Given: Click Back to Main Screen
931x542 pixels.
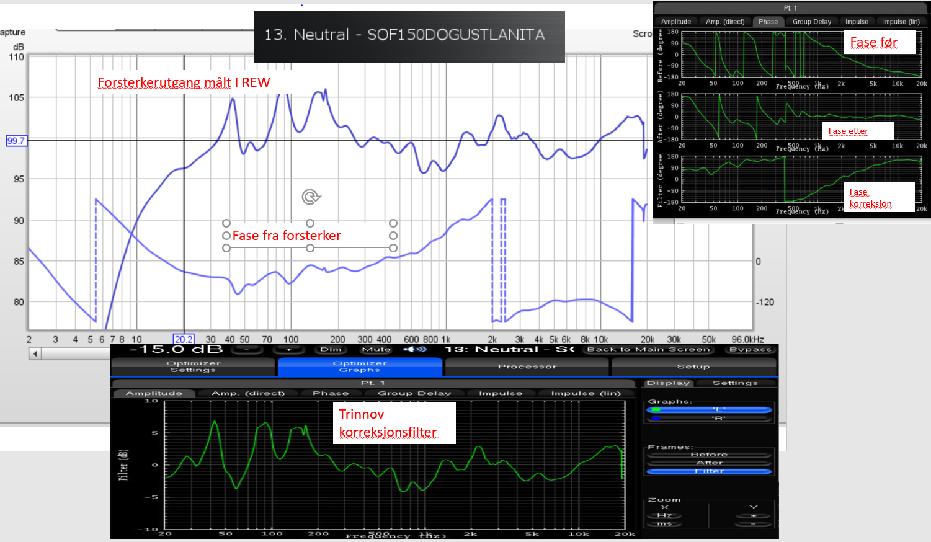Looking at the screenshot, I should [x=648, y=349].
